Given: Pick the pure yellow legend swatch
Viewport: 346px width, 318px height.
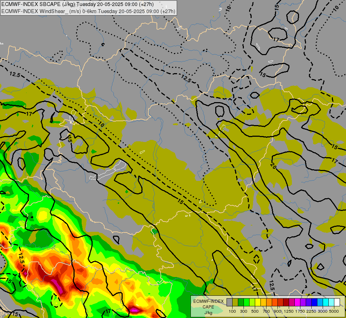Looking at the screenshot, I should tap(258, 302).
